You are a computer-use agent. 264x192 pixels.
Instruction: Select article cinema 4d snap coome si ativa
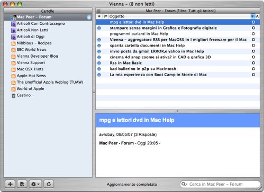pos(178,57)
